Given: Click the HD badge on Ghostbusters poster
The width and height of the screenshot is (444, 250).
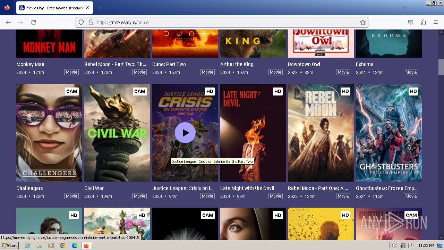Looking at the screenshot, I should click(413, 91).
